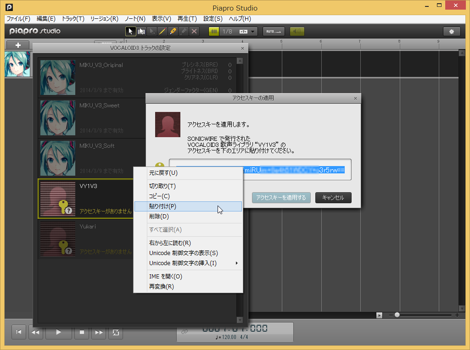Select Yukari locked voice bank
470x350 pixels.
coord(86,239)
